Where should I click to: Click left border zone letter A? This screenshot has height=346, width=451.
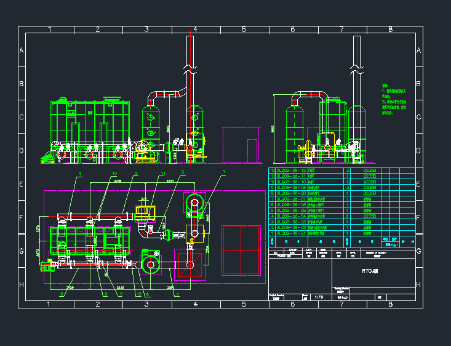click(22, 50)
